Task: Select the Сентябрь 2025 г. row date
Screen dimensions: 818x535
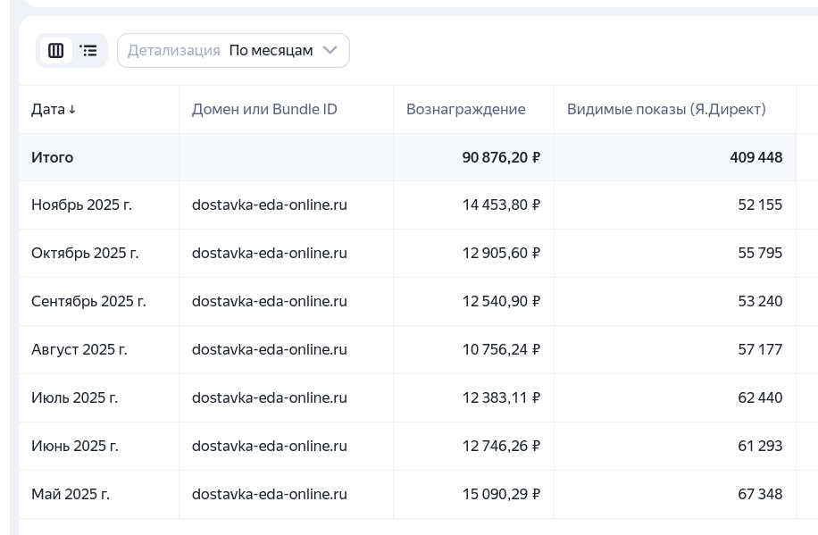Action: pyautogui.click(x=88, y=302)
